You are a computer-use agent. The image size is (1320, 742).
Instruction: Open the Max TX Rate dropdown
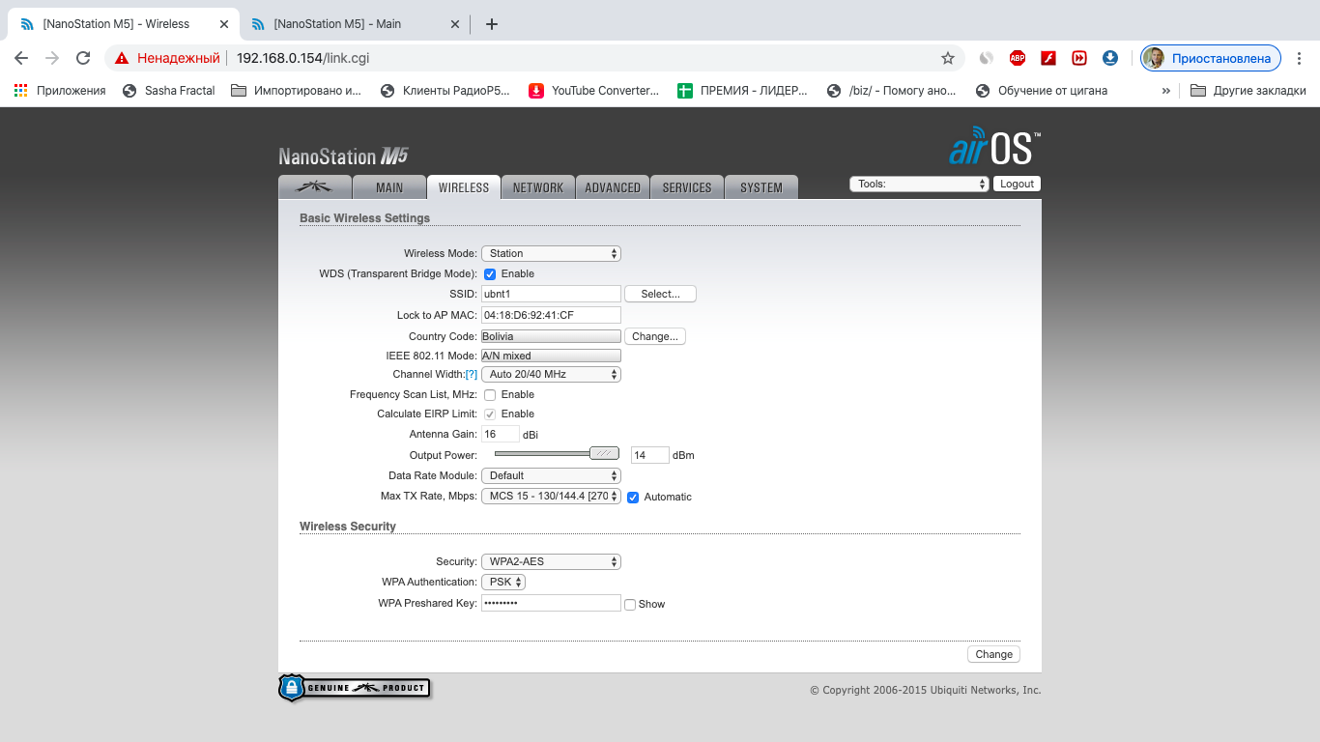551,496
